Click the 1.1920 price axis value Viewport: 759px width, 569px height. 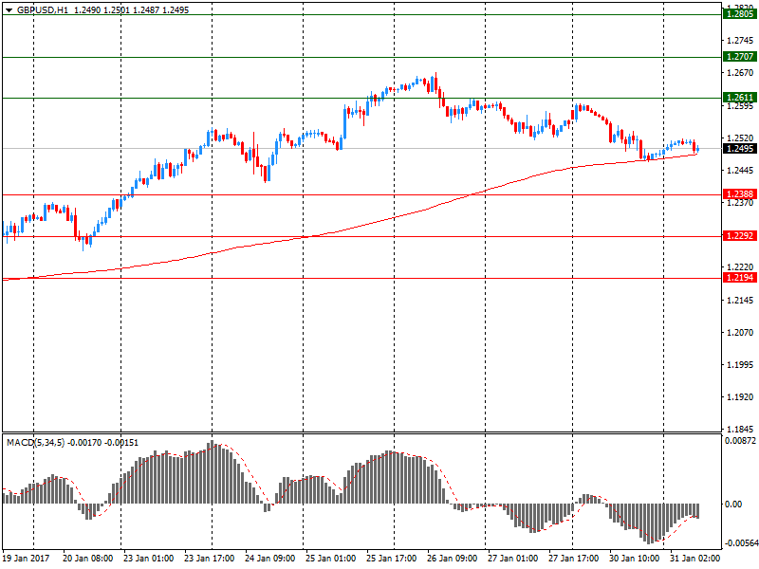tap(740, 396)
